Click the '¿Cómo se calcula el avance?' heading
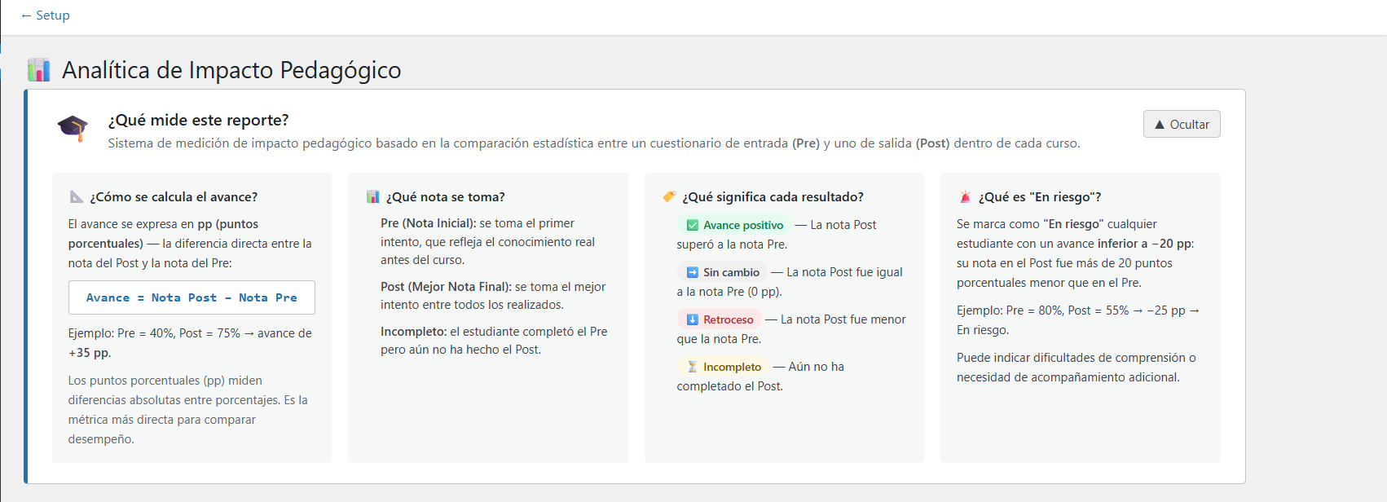The width and height of the screenshot is (1387, 502). tap(174, 196)
